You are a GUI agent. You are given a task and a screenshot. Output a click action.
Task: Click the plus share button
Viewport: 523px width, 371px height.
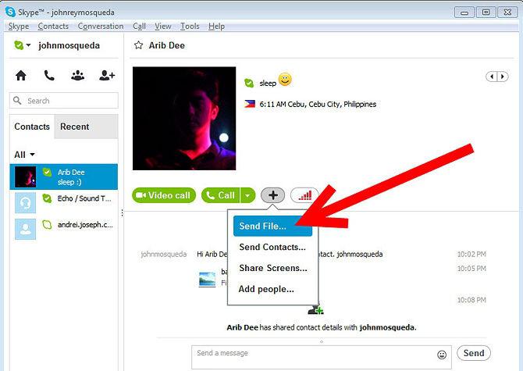[x=273, y=195]
